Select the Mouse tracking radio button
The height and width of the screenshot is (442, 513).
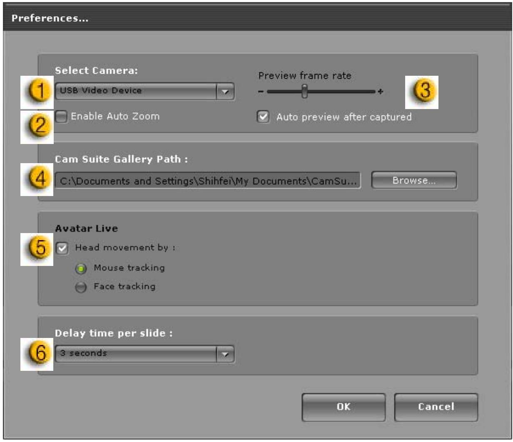(80, 269)
